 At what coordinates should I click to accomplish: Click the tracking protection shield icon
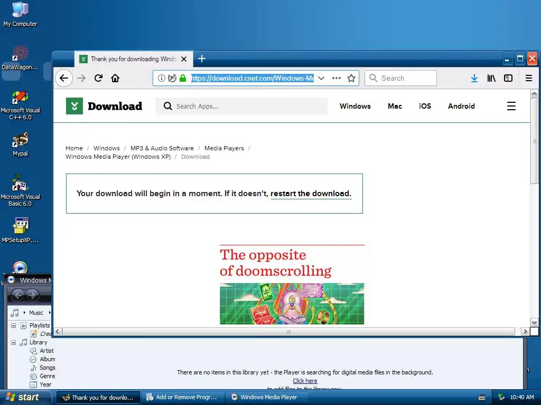click(x=172, y=78)
